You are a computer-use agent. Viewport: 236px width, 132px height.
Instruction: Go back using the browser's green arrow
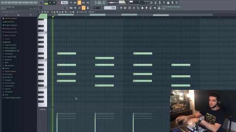[x=7, y=15]
